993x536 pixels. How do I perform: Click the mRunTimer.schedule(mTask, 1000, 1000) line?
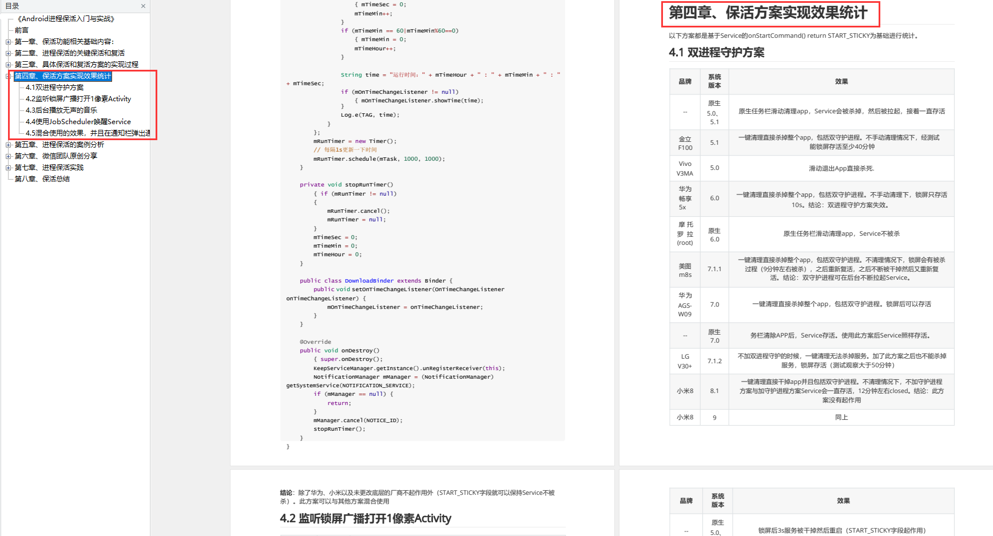(379, 159)
